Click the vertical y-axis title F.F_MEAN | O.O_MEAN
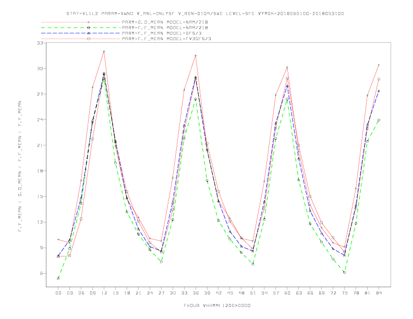This screenshot has width=413, height=319. point(20,166)
